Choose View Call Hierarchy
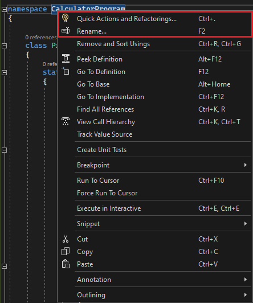 point(155,122)
